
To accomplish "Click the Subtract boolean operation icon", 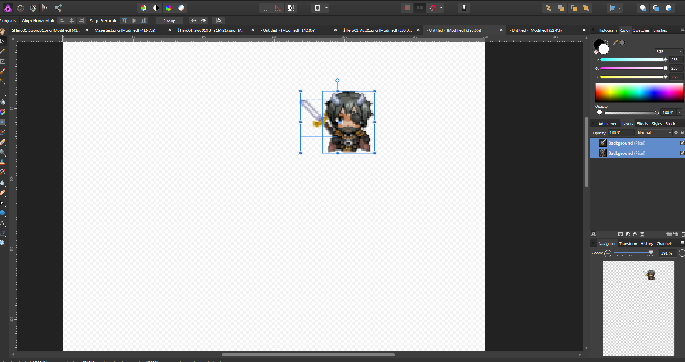I will (656, 8).
